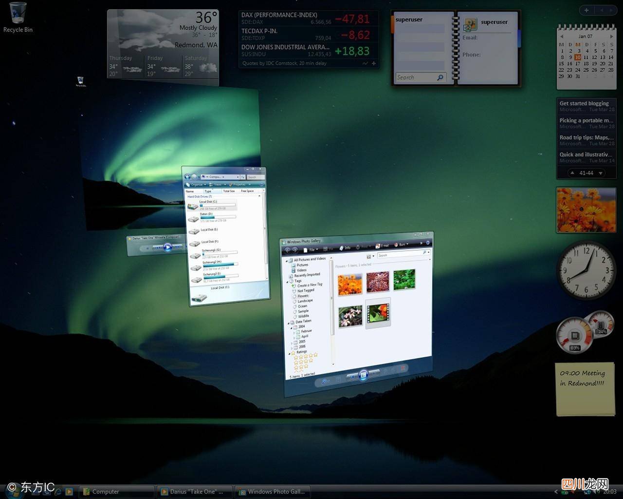This screenshot has height=499, width=623.
Task: Click E-mail in Photo Gallery toolbar
Action: (x=382, y=246)
